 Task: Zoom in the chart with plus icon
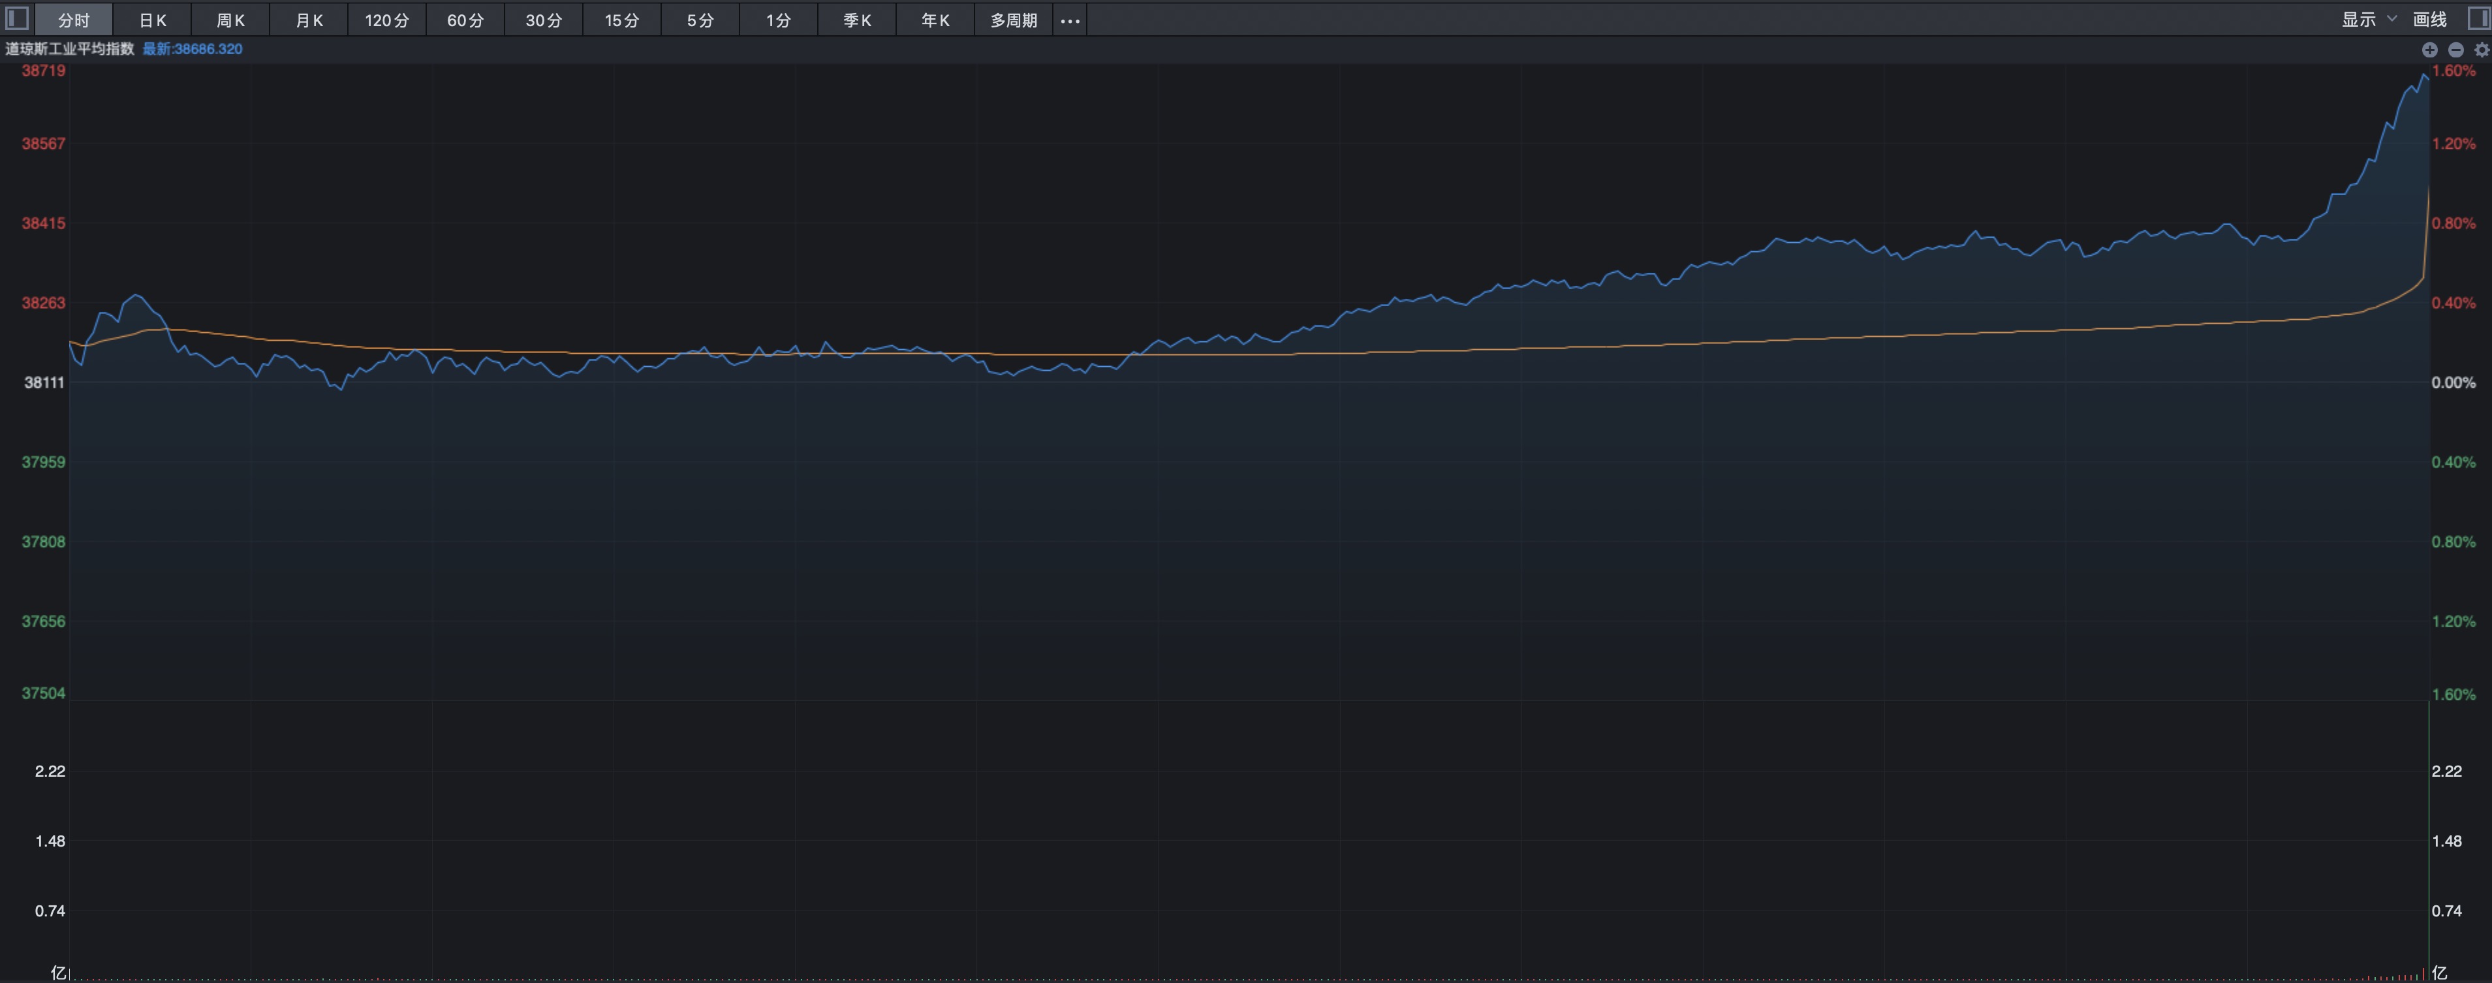click(x=2429, y=50)
